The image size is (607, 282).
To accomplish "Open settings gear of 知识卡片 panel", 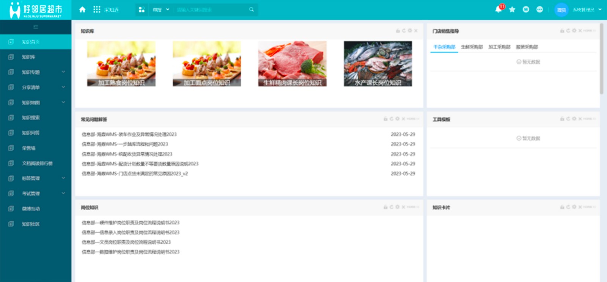I will tap(574, 207).
